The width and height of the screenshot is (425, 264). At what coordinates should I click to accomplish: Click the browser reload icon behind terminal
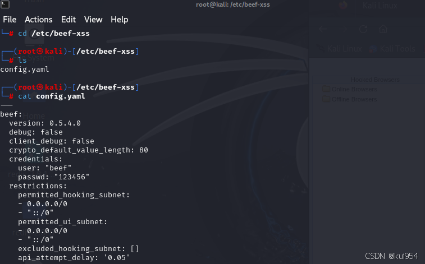[363, 29]
